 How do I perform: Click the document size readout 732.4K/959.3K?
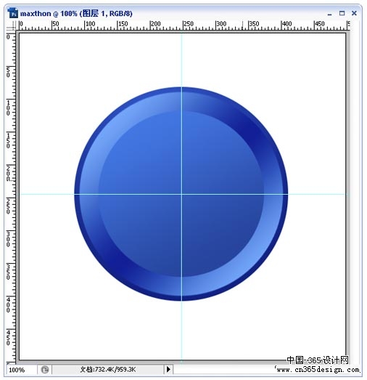tap(108, 369)
